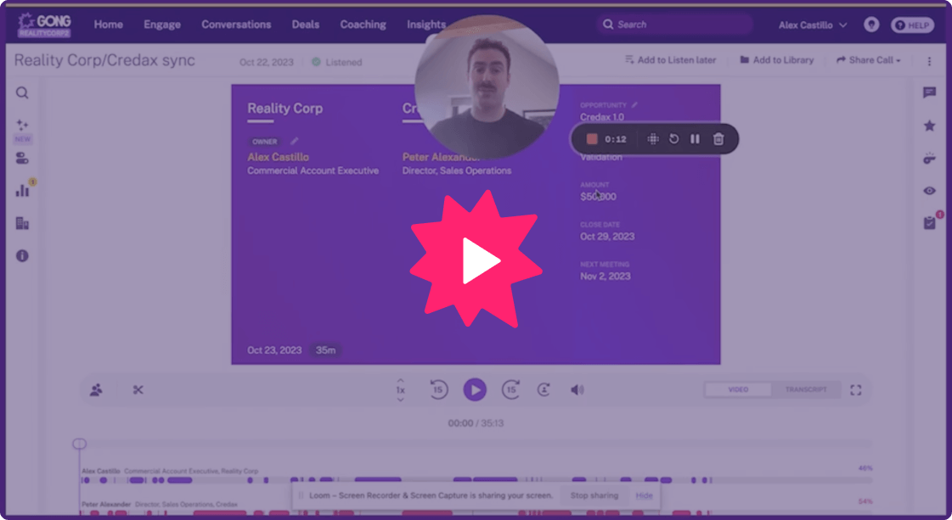This screenshot has height=520, width=952.
Task: Click the owner name Alex Castillo on the card
Action: tap(278, 157)
